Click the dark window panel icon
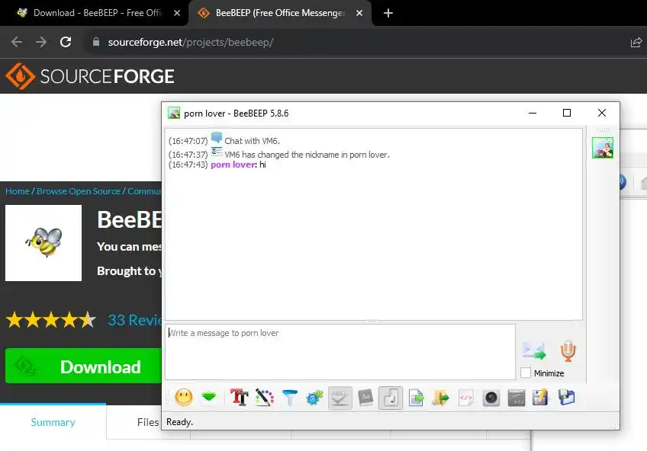This screenshot has height=451, width=647. 517,398
